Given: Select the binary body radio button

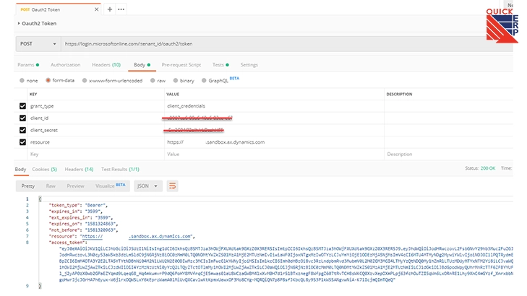Looking at the screenshot, I should [x=176, y=81].
